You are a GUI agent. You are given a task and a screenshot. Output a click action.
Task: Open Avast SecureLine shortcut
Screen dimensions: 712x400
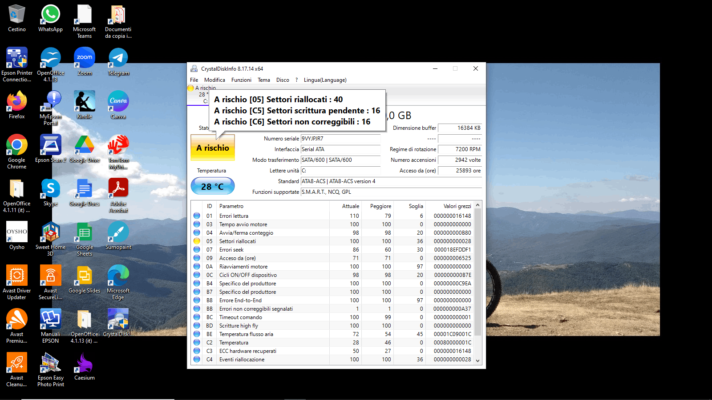pyautogui.click(x=50, y=283)
